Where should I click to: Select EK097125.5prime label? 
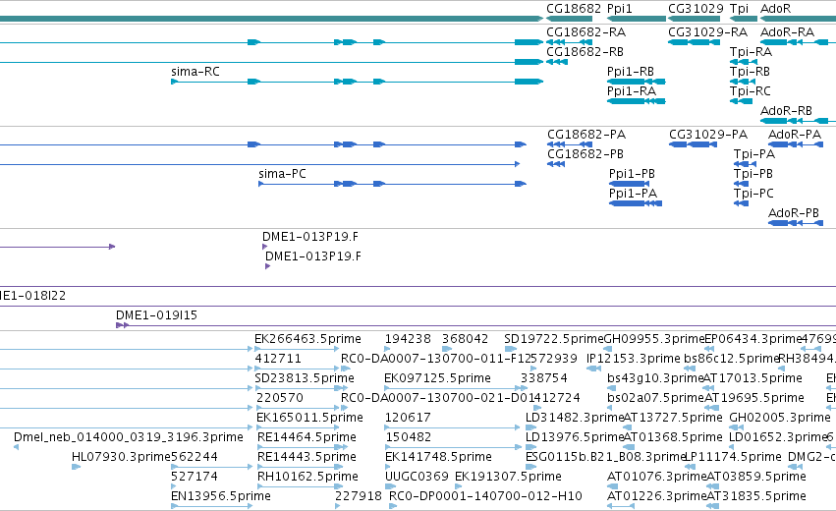pyautogui.click(x=437, y=378)
